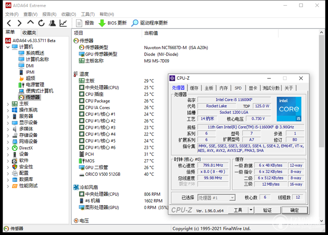The image size is (328, 235).
Task: Select the 网络设备 network entry
Action: (x=28, y=142)
